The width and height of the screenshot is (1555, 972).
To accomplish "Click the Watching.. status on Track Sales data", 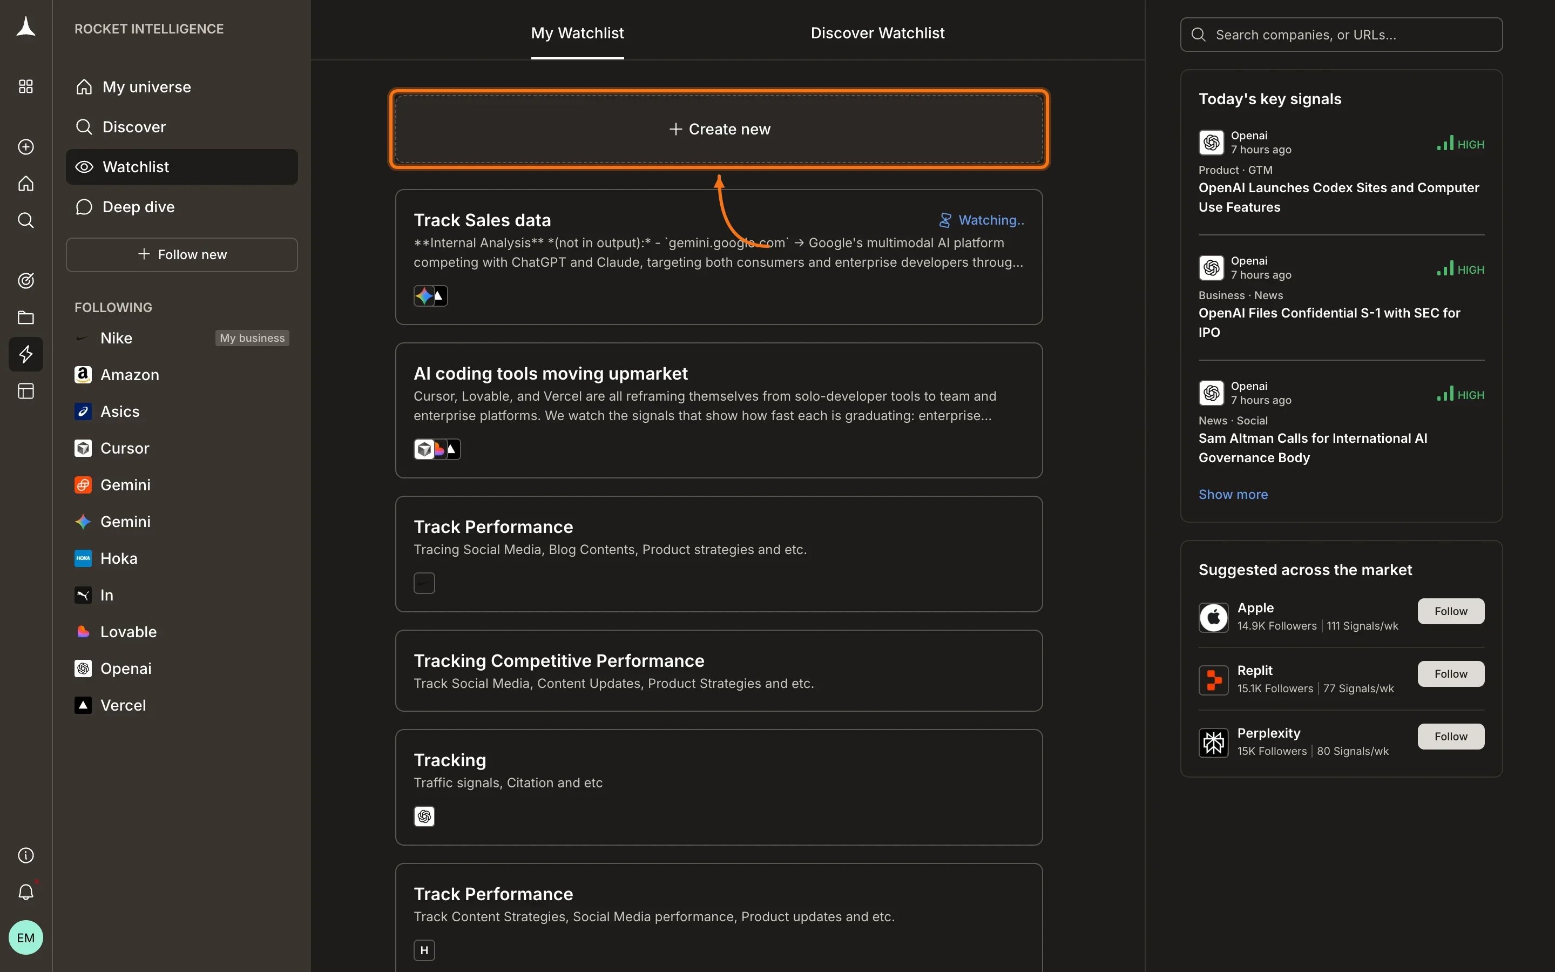I will (981, 220).
